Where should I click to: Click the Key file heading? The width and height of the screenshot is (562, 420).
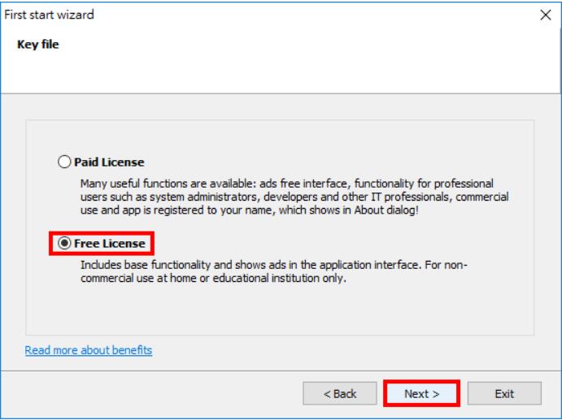pos(38,45)
